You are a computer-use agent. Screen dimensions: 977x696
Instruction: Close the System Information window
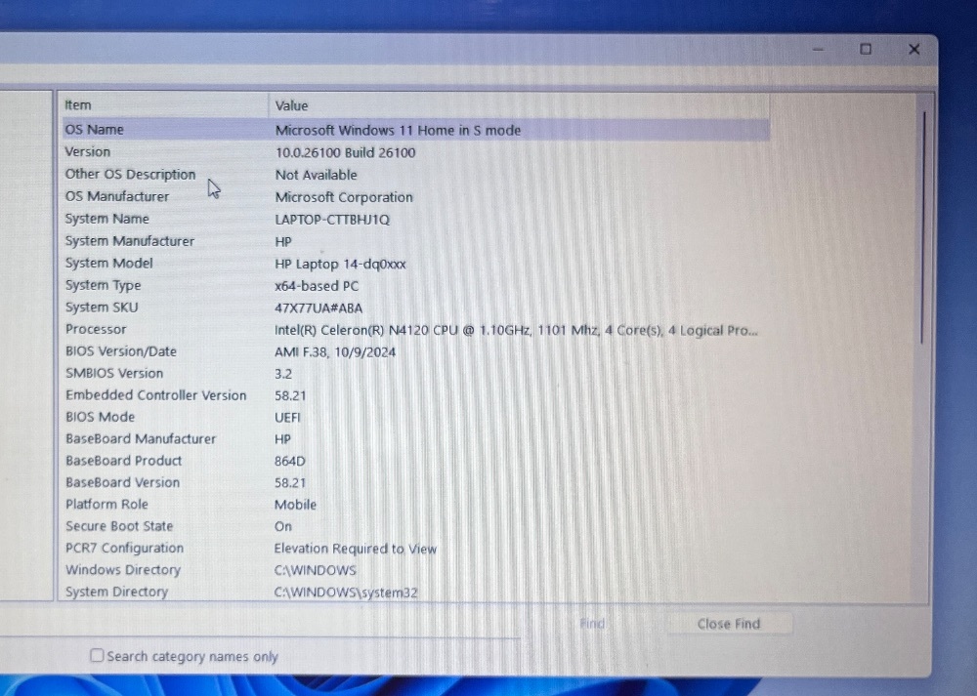pos(913,49)
